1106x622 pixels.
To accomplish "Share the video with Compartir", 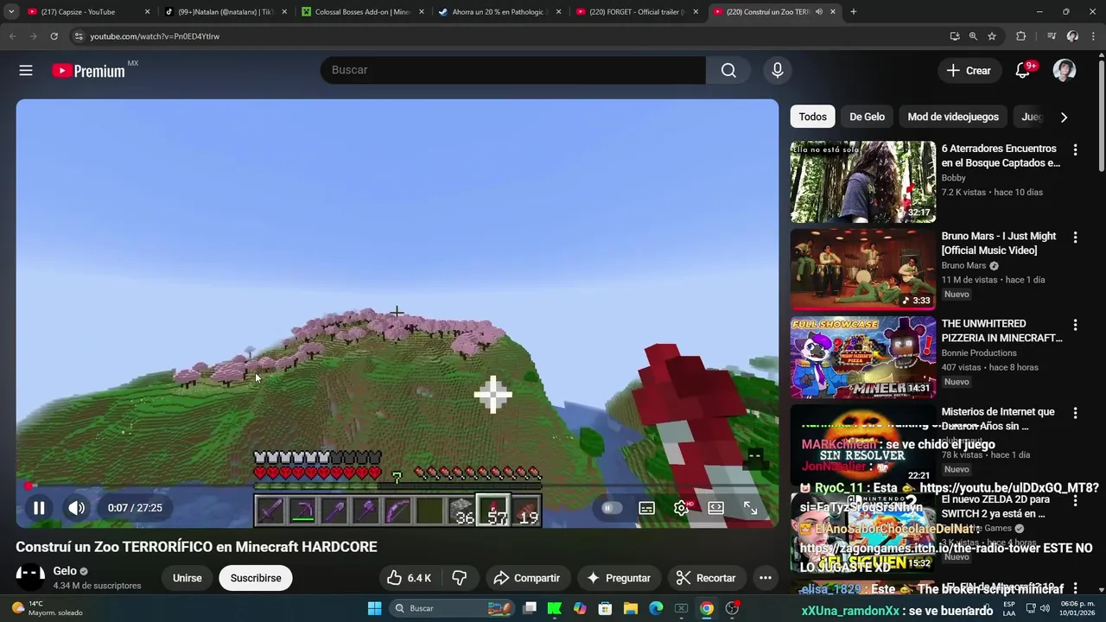I will (x=526, y=578).
